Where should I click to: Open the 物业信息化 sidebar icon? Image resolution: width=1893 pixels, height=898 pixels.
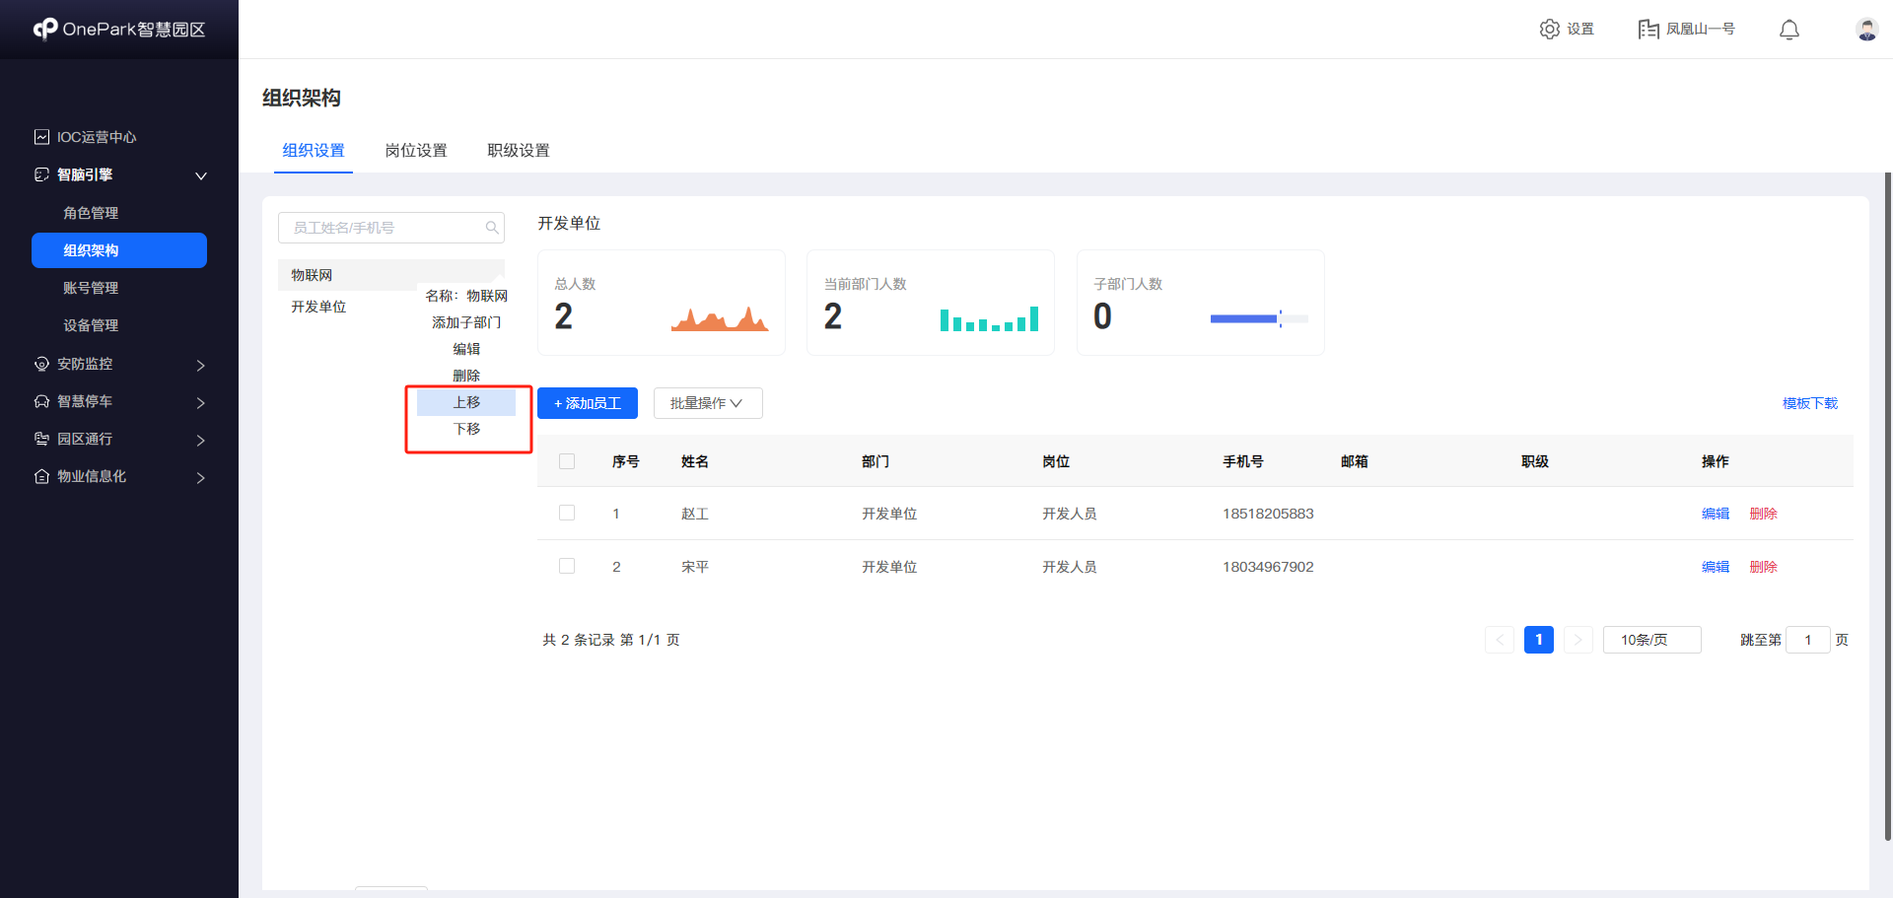click(x=40, y=476)
